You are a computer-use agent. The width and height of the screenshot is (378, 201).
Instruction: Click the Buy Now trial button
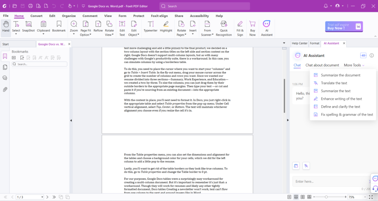pos(344,26)
